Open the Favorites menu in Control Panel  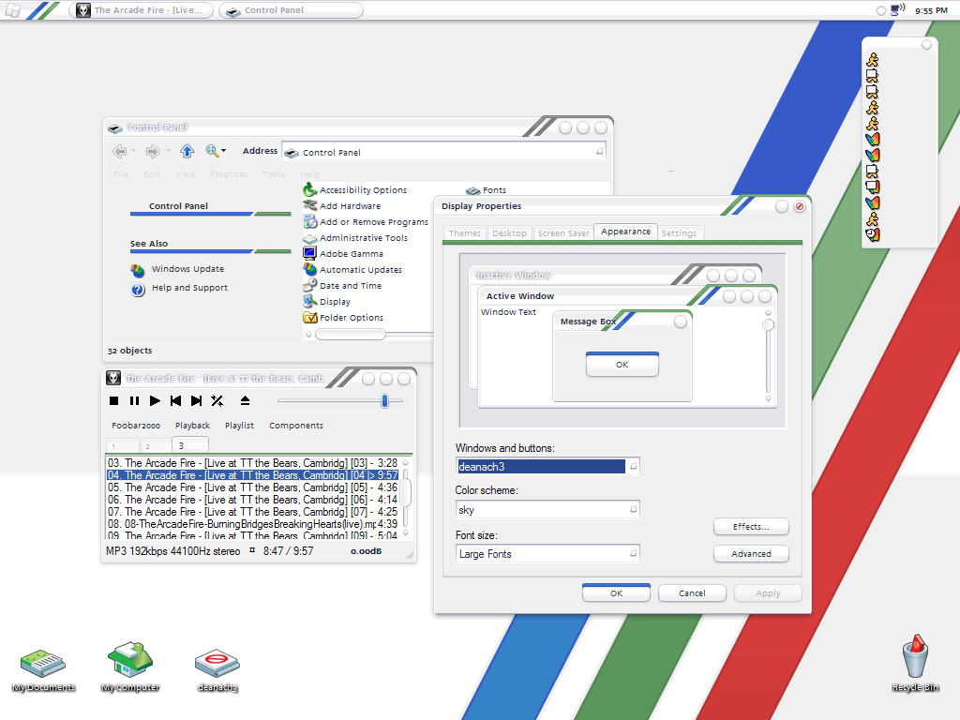(229, 174)
